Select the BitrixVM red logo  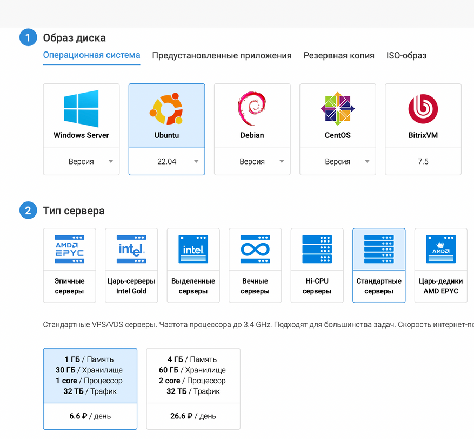point(423,109)
